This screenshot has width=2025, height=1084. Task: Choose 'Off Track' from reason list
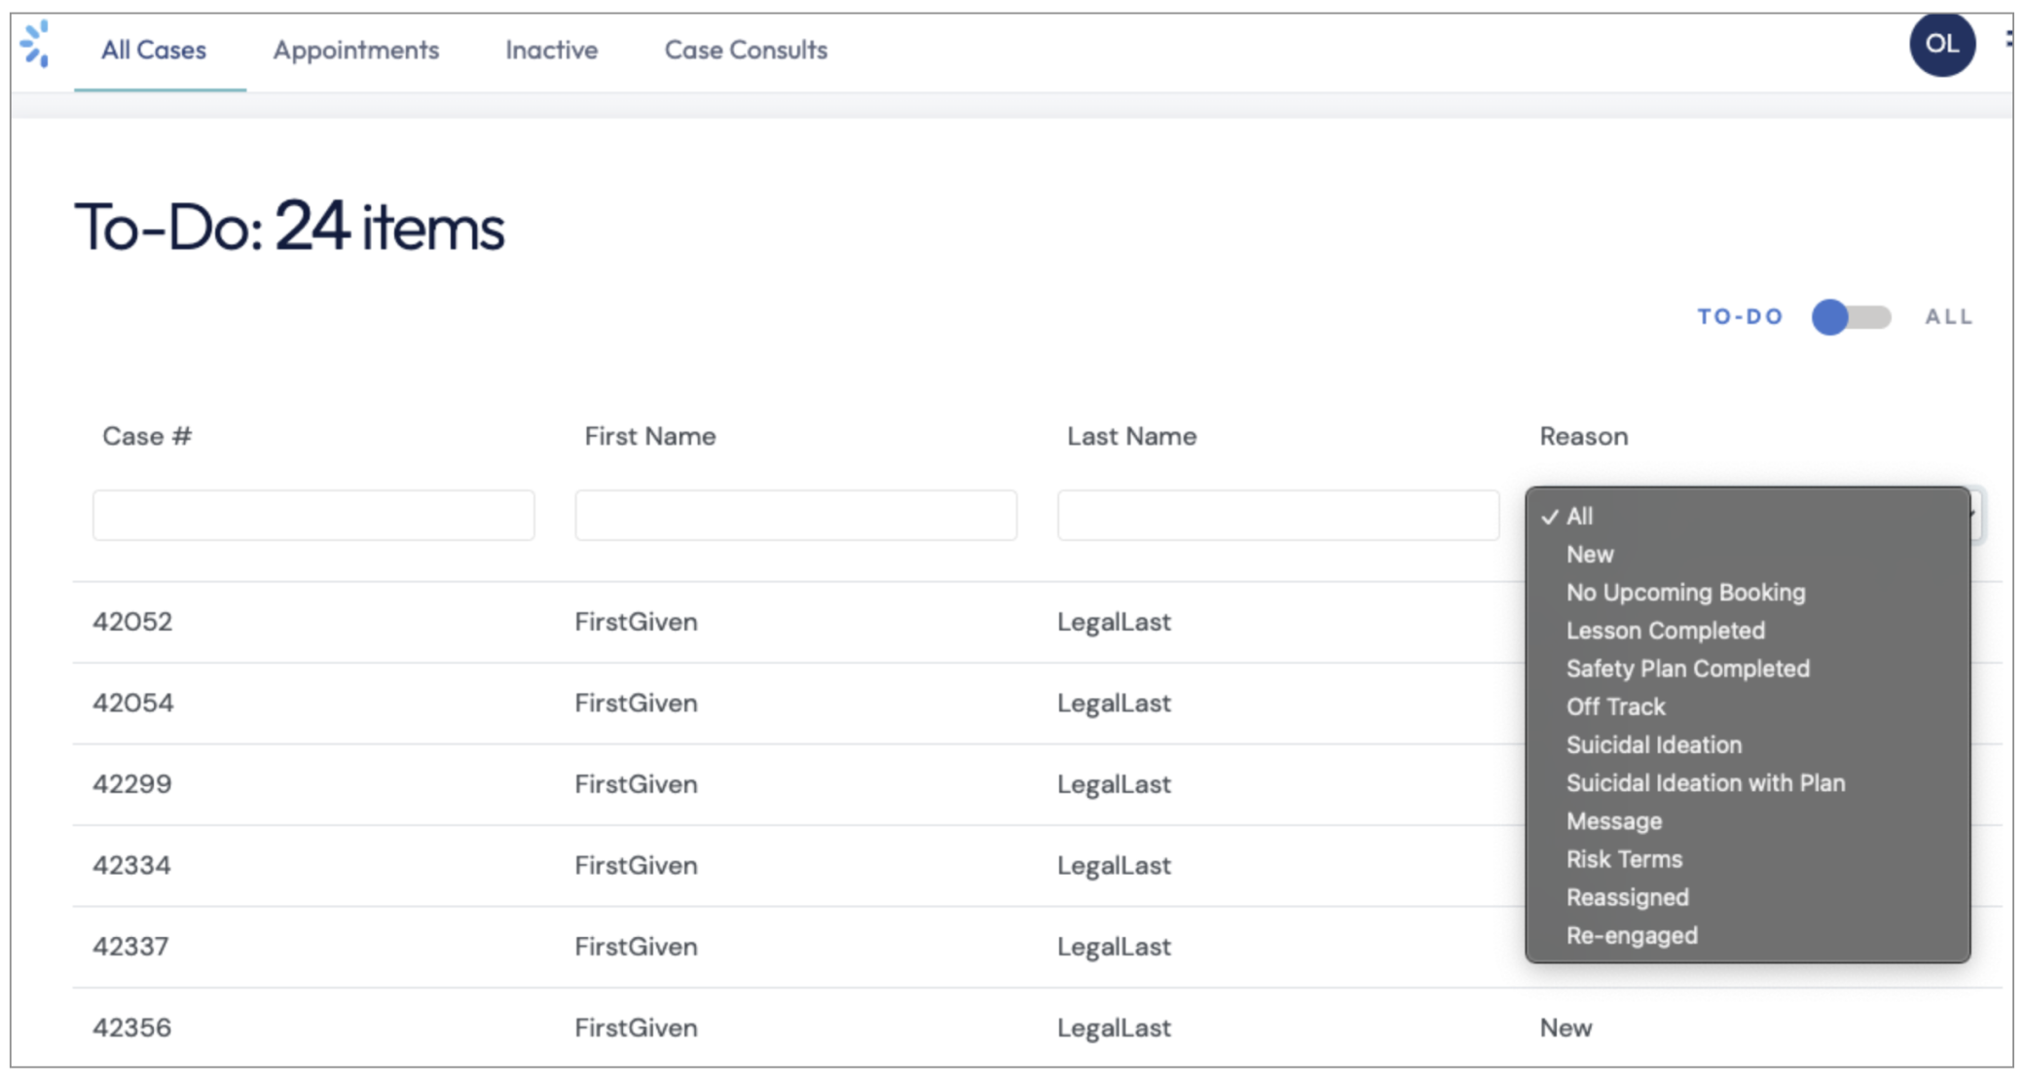click(1615, 706)
